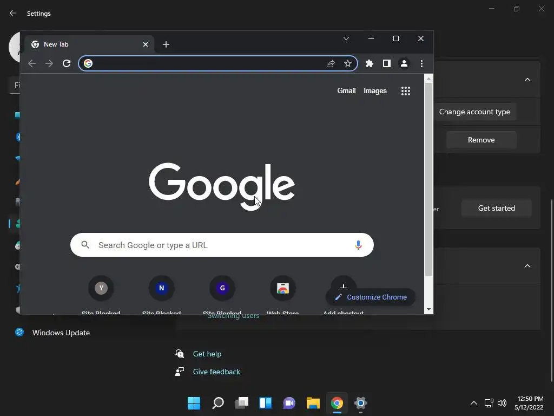The image size is (554, 416).
Task: Click Change account type in Settings
Action: pyautogui.click(x=474, y=112)
